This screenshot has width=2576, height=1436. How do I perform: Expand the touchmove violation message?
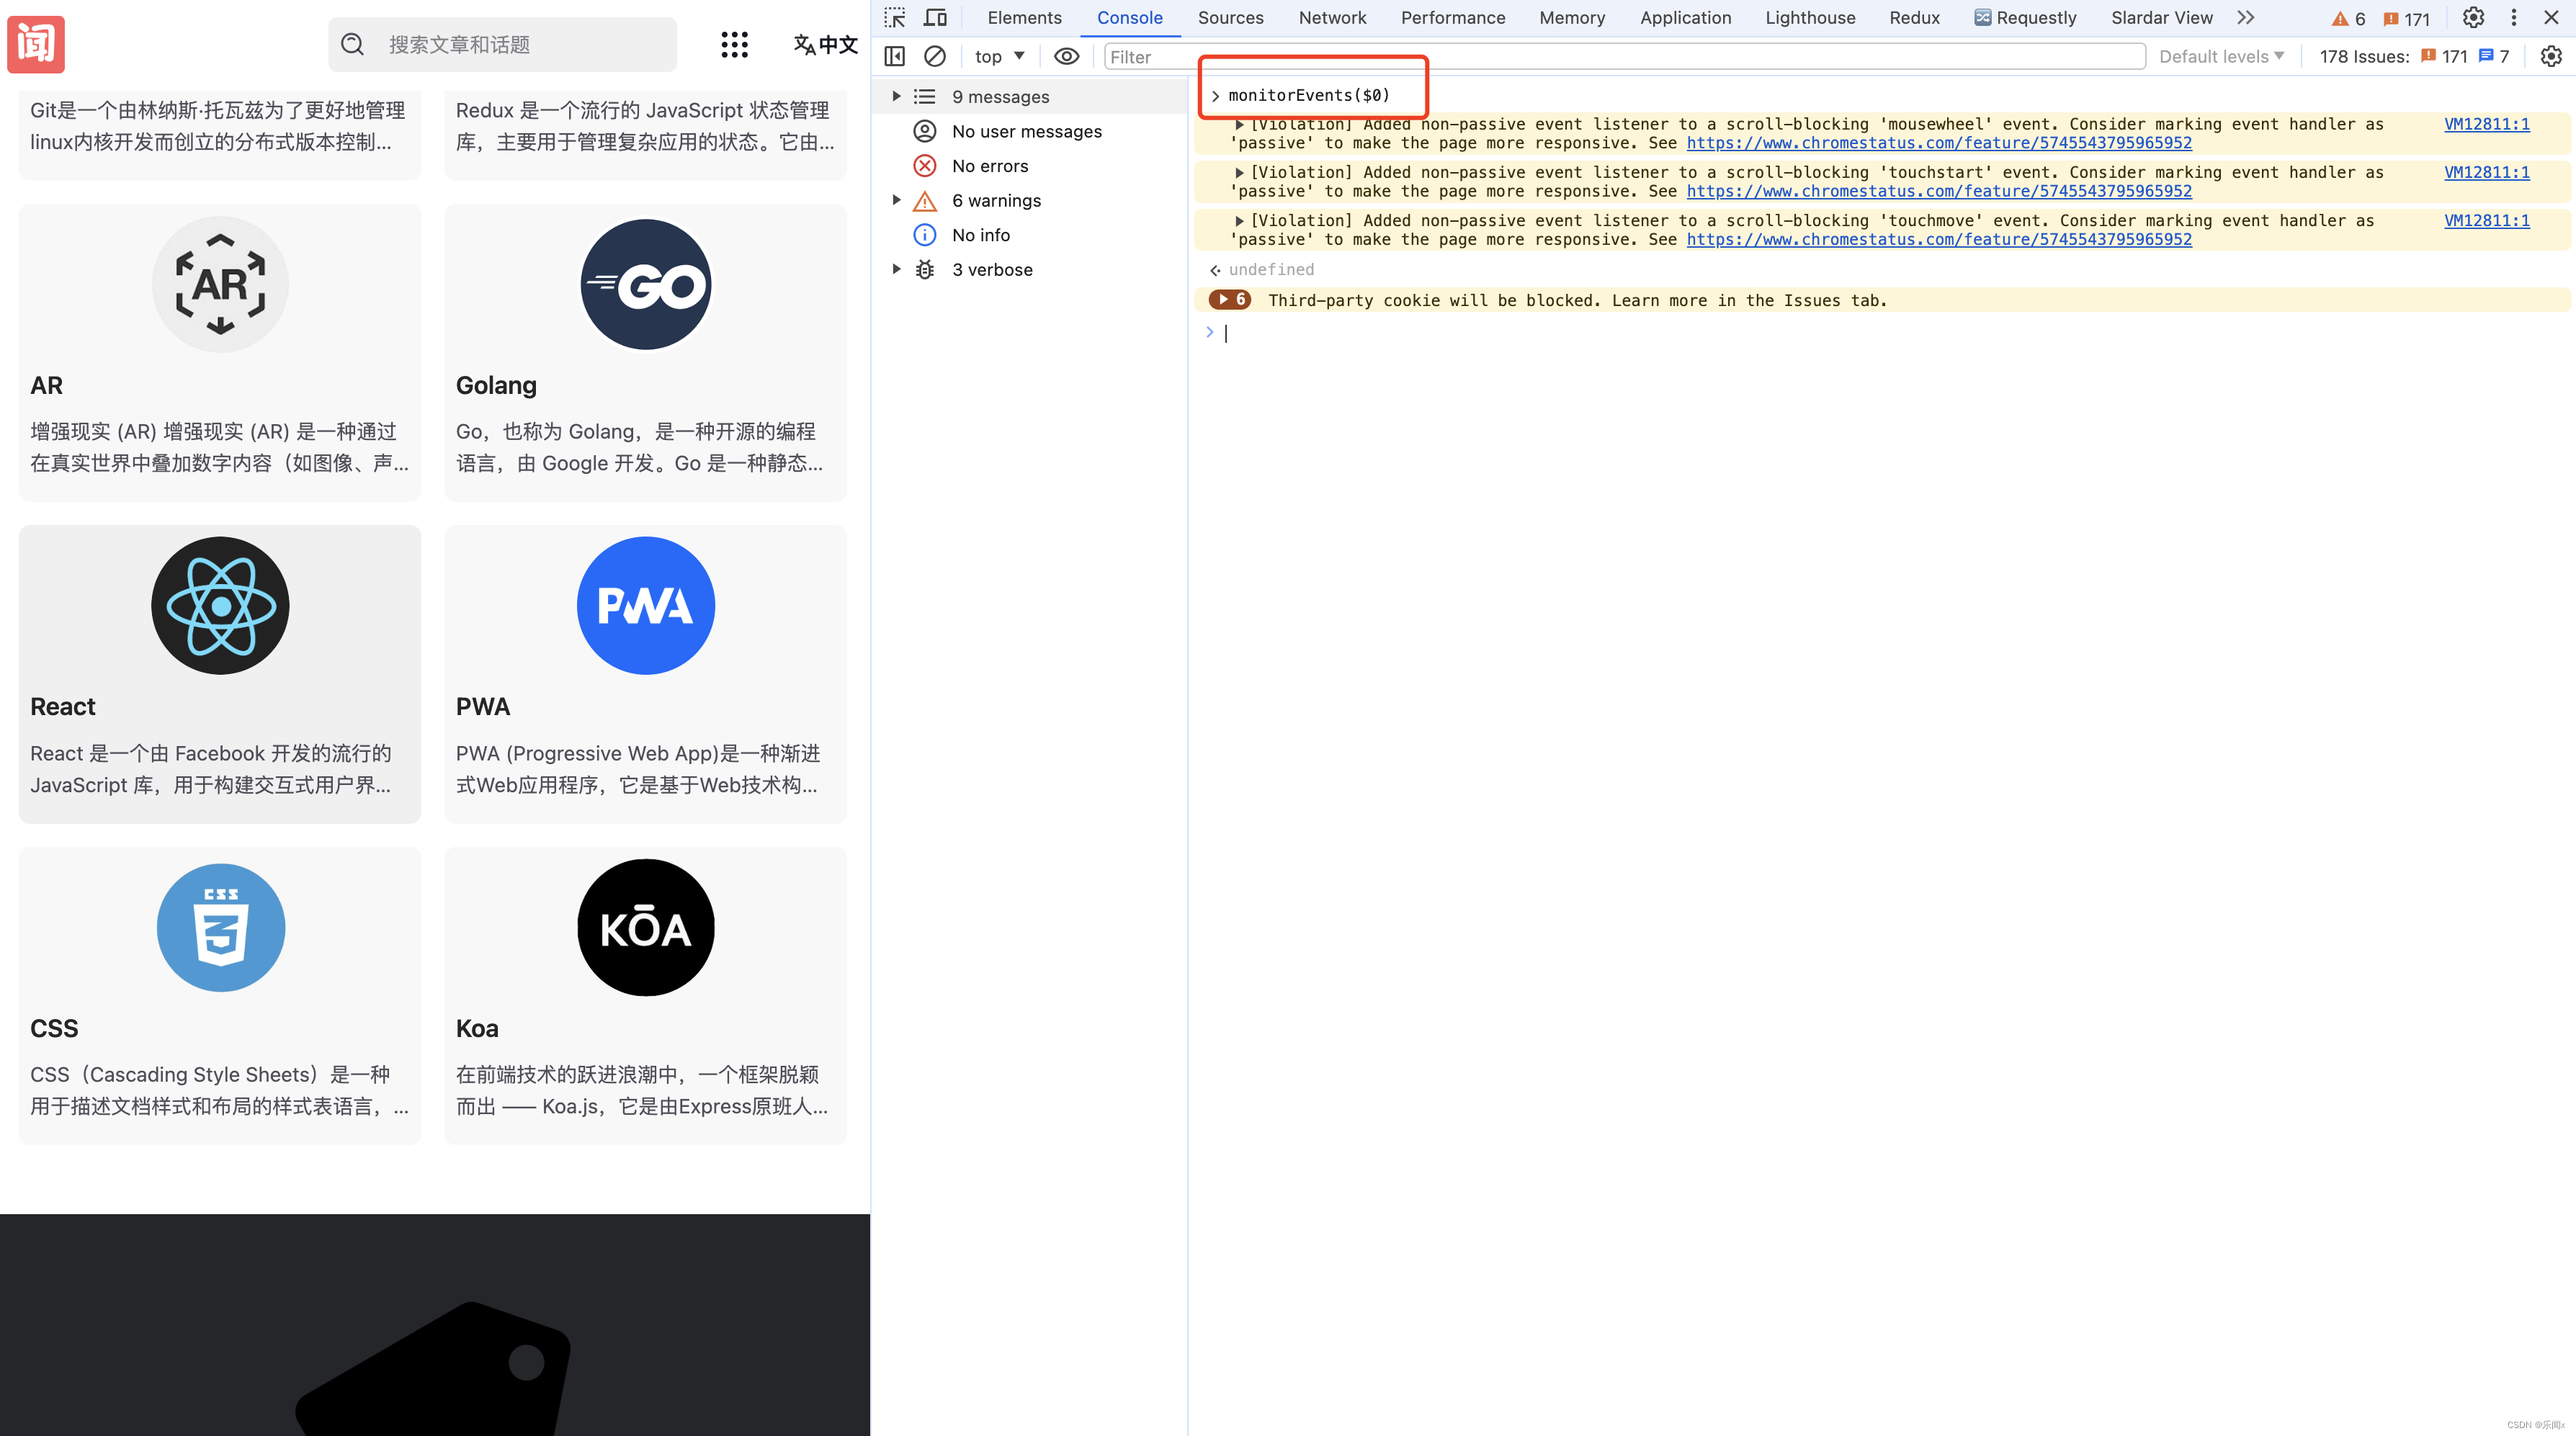point(1239,221)
